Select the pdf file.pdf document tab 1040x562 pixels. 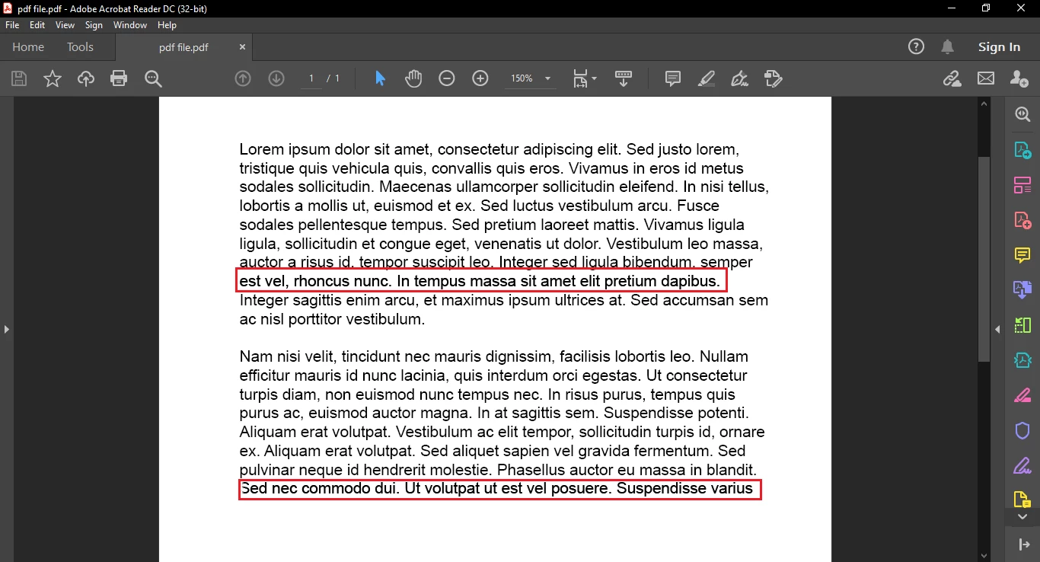[x=183, y=47]
